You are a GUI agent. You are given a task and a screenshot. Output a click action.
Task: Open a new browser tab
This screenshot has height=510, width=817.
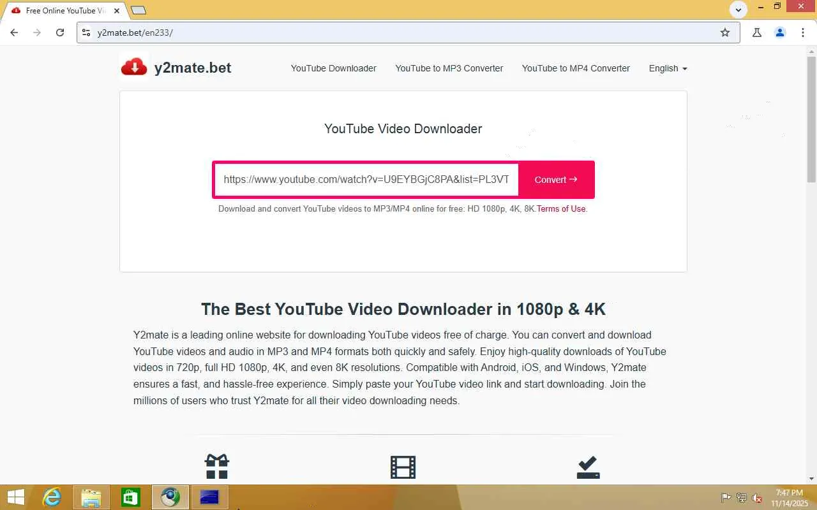[138, 10]
